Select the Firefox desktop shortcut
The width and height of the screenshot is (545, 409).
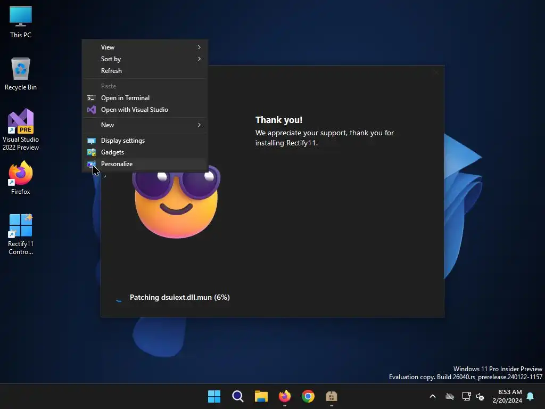21,178
